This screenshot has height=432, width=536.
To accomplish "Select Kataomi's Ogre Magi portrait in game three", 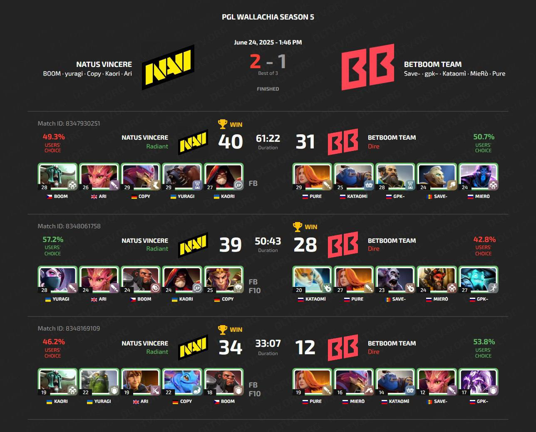I will tap(395, 382).
